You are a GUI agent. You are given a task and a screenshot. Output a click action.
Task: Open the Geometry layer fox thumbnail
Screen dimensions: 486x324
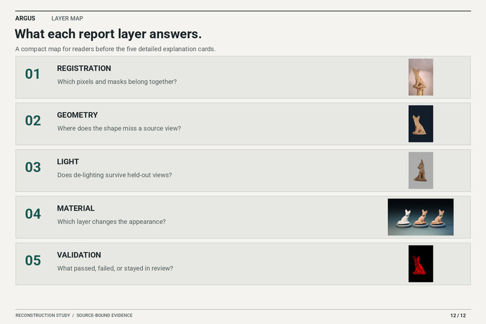point(421,124)
